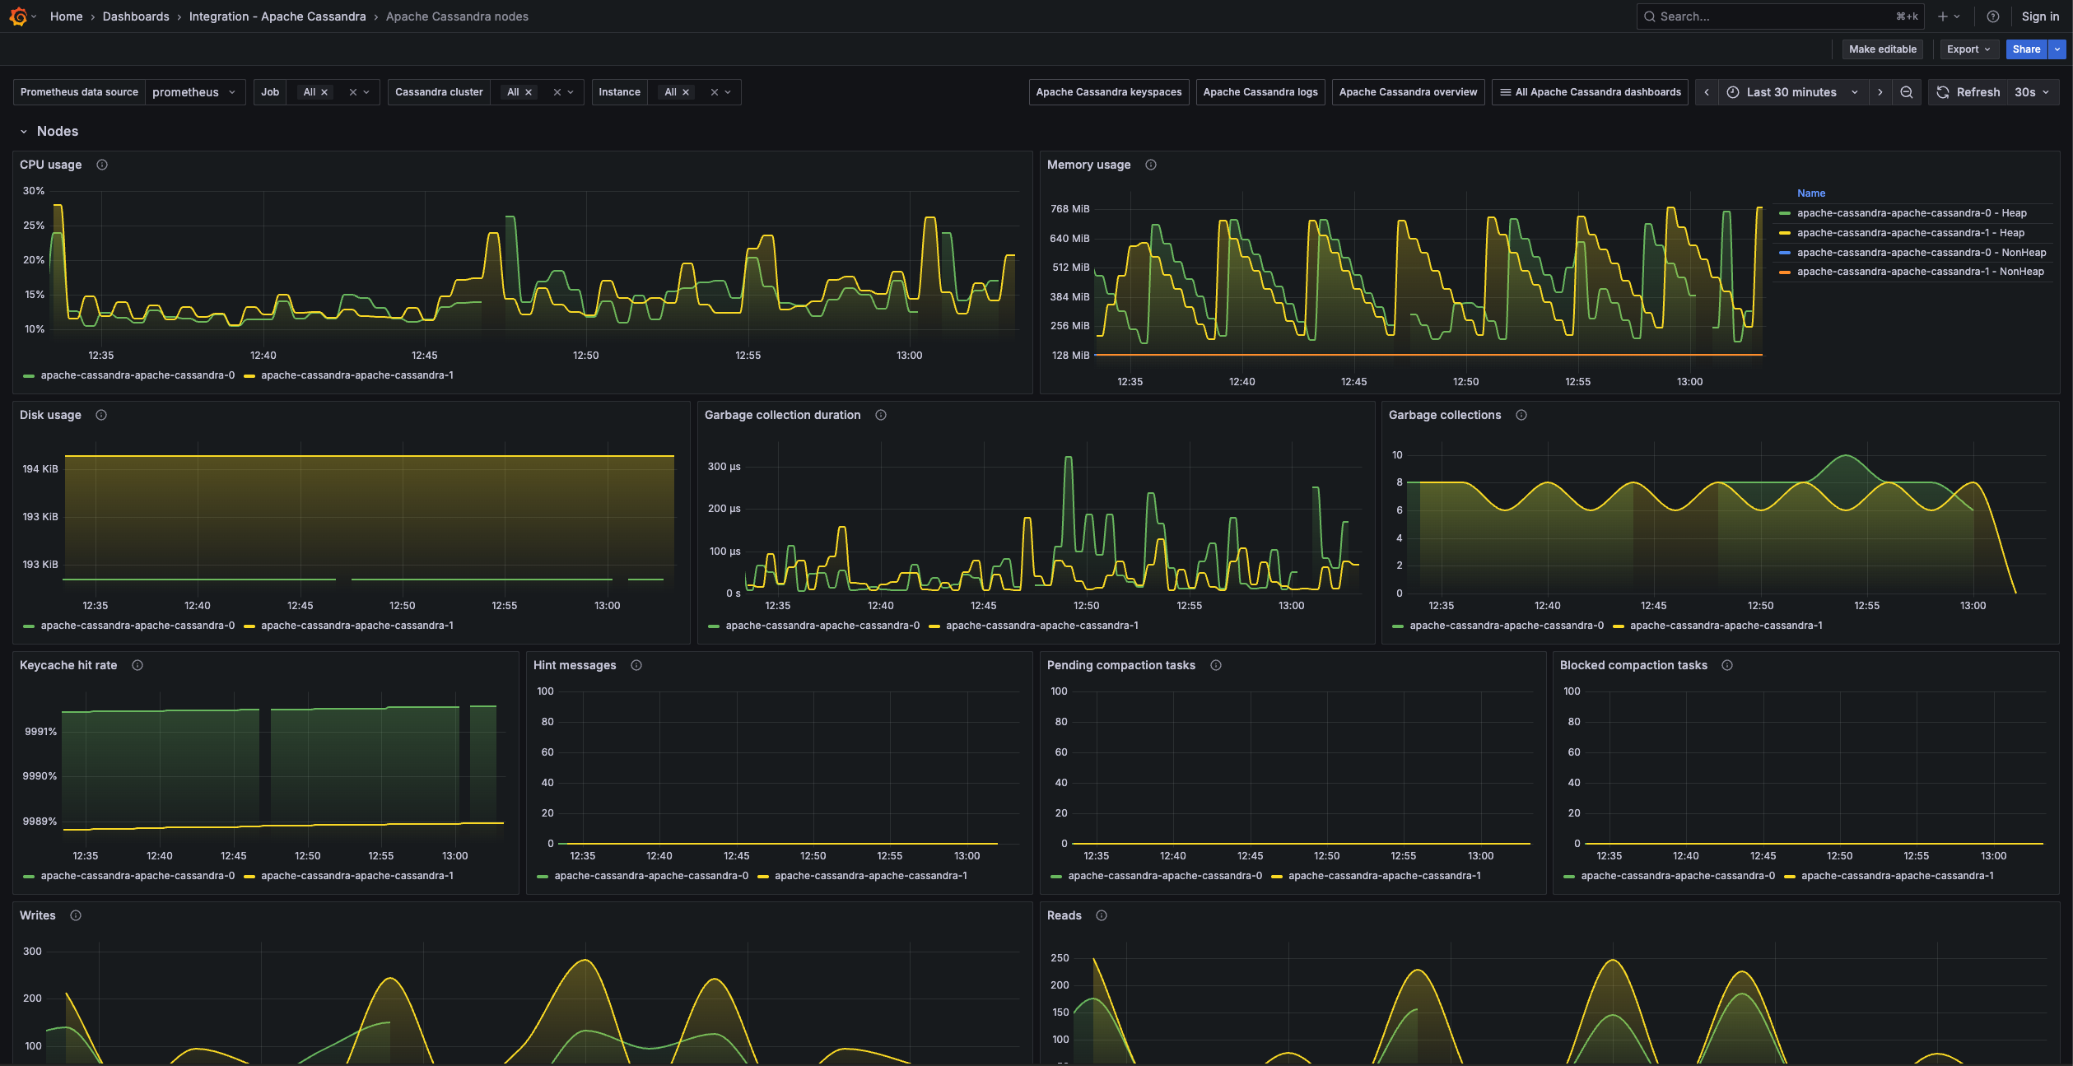Open the Instance filter dropdown
The image size is (2073, 1066).
(696, 91)
